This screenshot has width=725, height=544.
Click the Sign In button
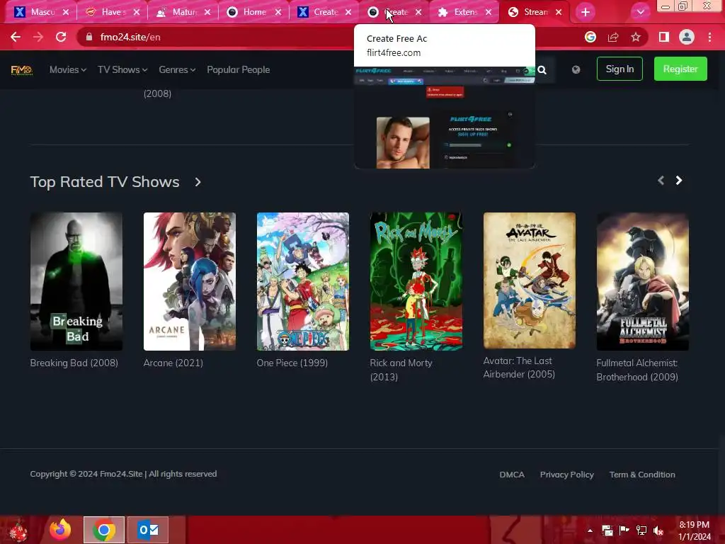click(620, 69)
